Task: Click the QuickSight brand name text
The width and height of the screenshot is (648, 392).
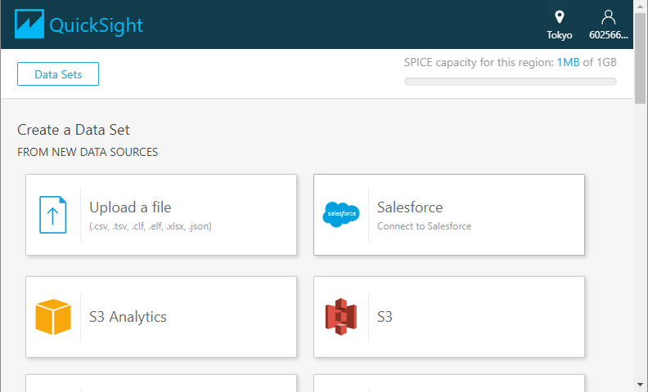Action: [x=97, y=25]
